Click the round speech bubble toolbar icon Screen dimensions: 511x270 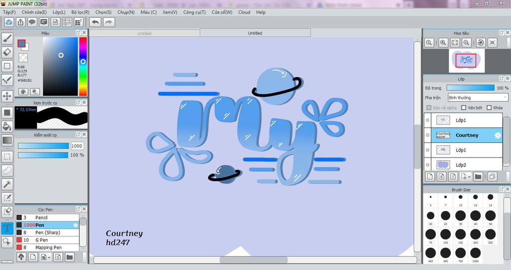(x=32, y=22)
